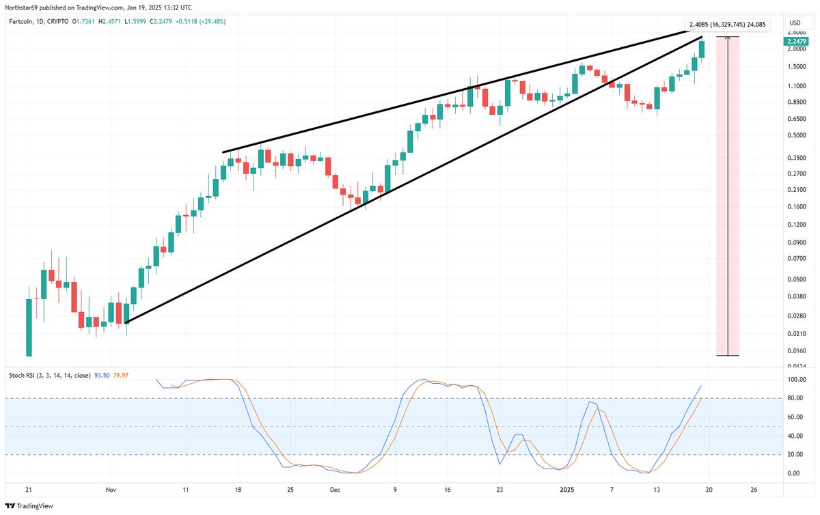Click the Dec label on the date axis
Screen dimensions: 820x515
tap(335, 490)
